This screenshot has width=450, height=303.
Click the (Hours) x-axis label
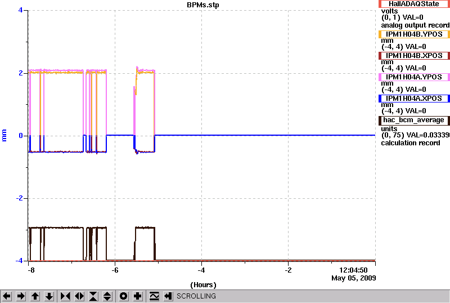(x=203, y=285)
